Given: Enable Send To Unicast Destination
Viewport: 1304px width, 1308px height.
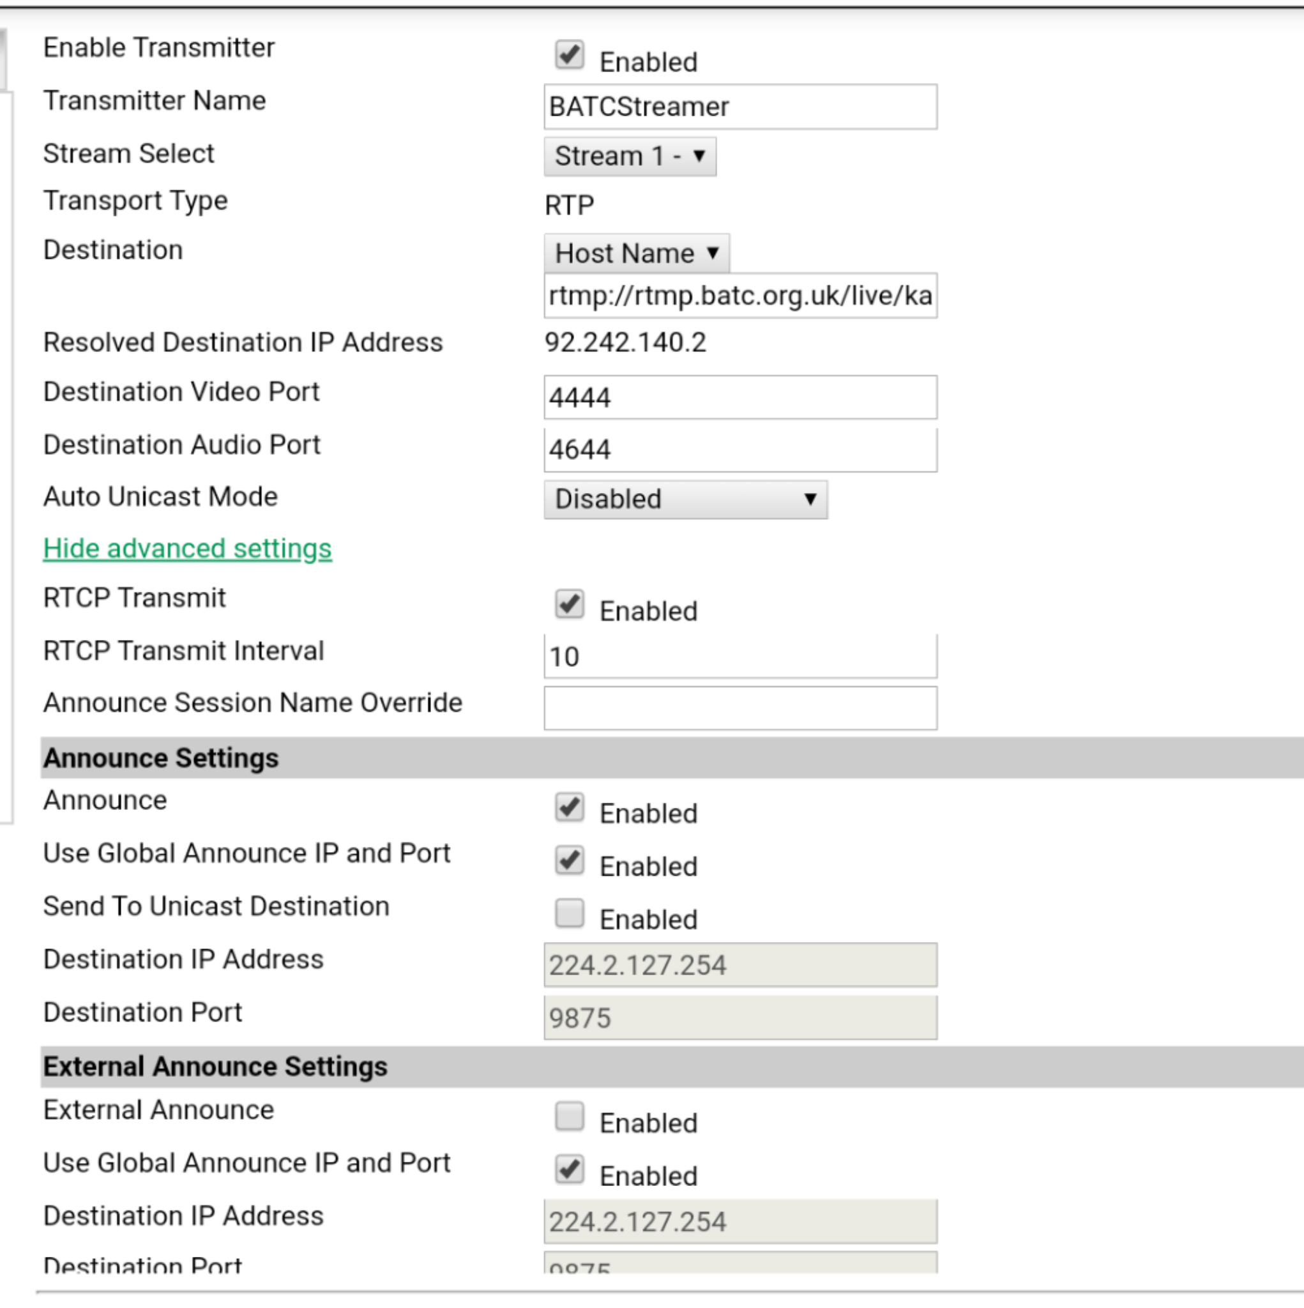Looking at the screenshot, I should pyautogui.click(x=570, y=913).
